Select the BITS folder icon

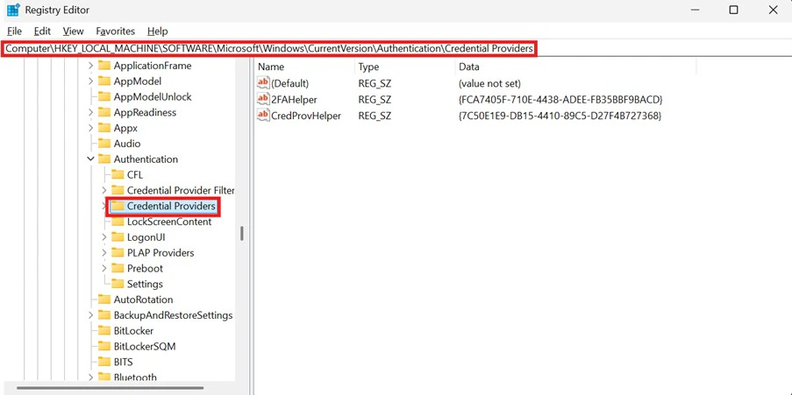pyautogui.click(x=104, y=363)
